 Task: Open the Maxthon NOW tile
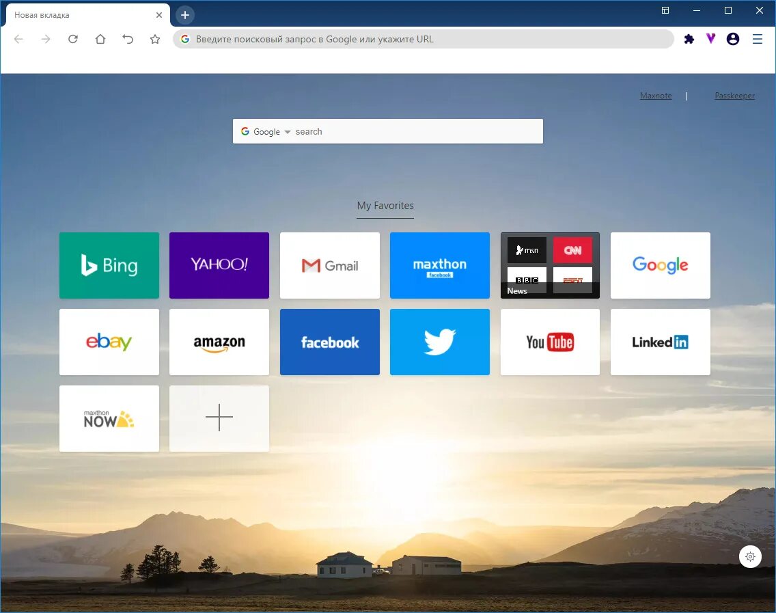click(x=109, y=418)
